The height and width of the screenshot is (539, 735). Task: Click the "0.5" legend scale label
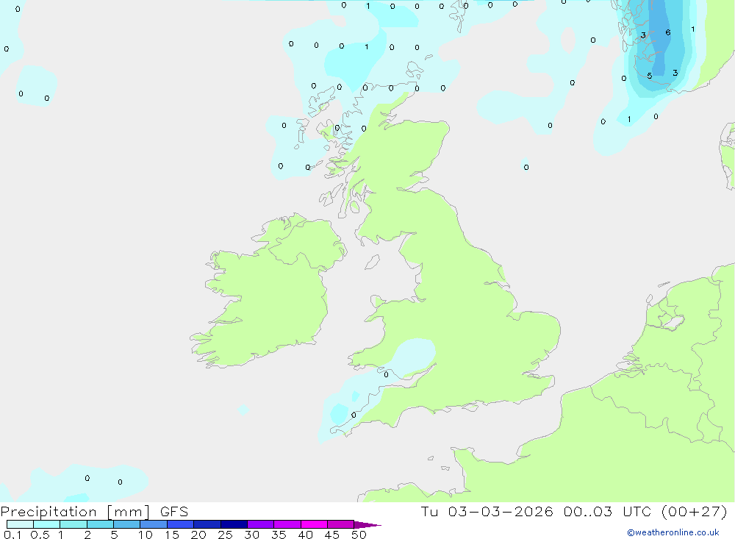[x=40, y=535]
